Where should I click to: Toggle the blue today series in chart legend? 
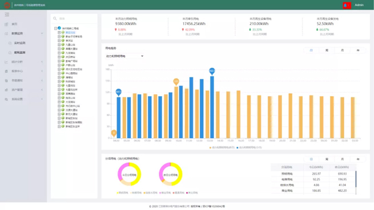pos(249,148)
